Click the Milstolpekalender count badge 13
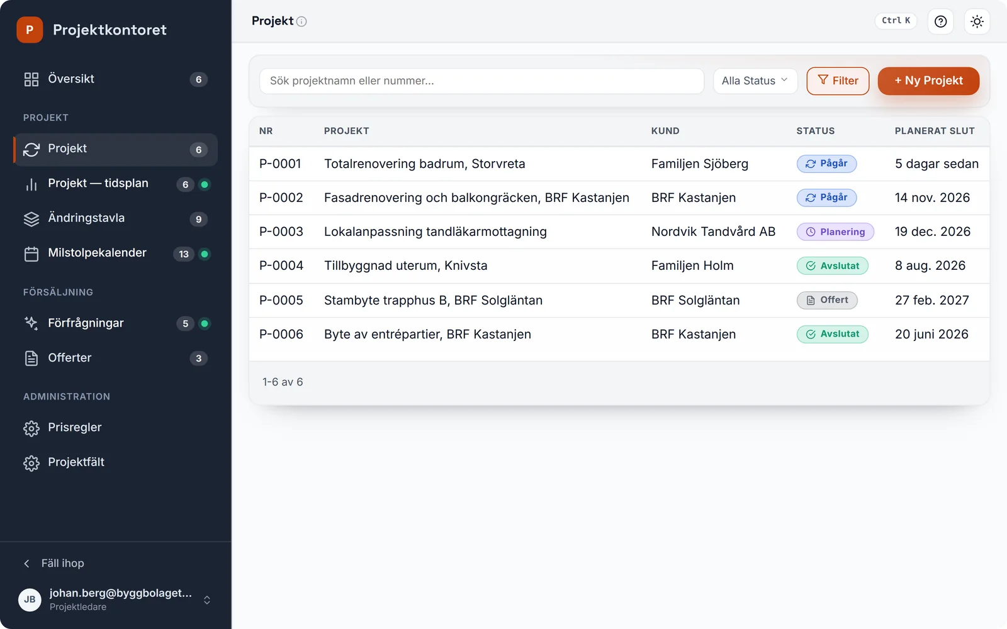1007x629 pixels. point(184,254)
